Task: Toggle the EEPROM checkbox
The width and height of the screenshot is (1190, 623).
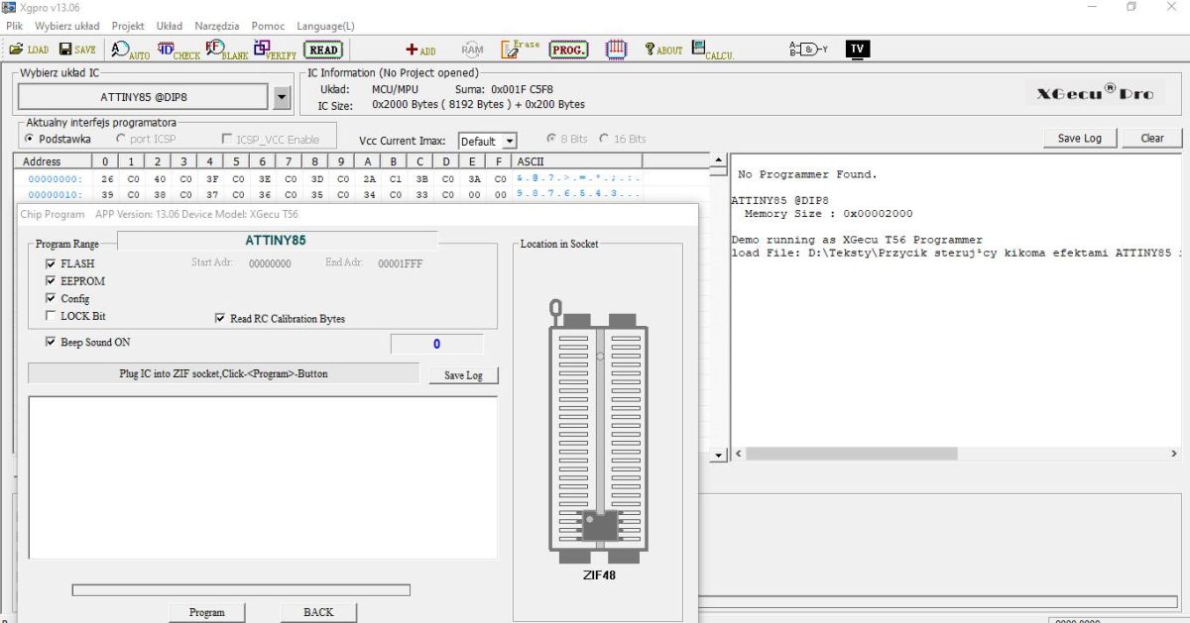Action: [51, 281]
